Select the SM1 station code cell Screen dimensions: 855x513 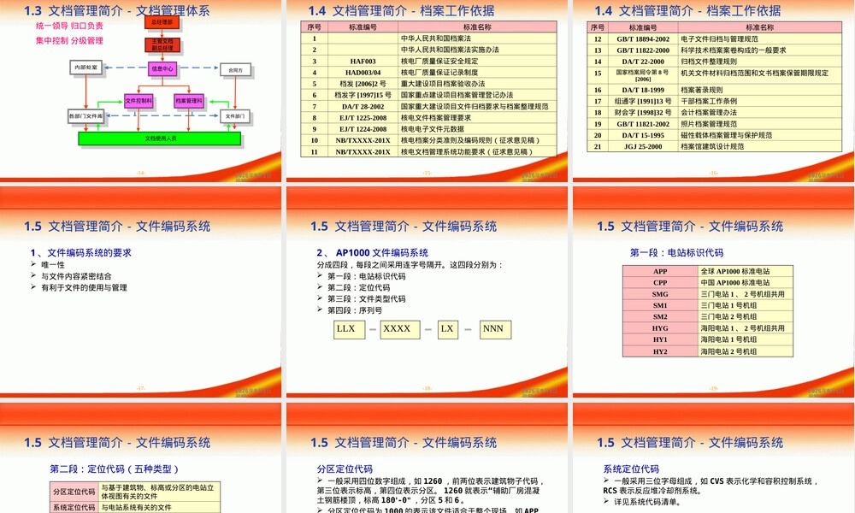coord(660,305)
